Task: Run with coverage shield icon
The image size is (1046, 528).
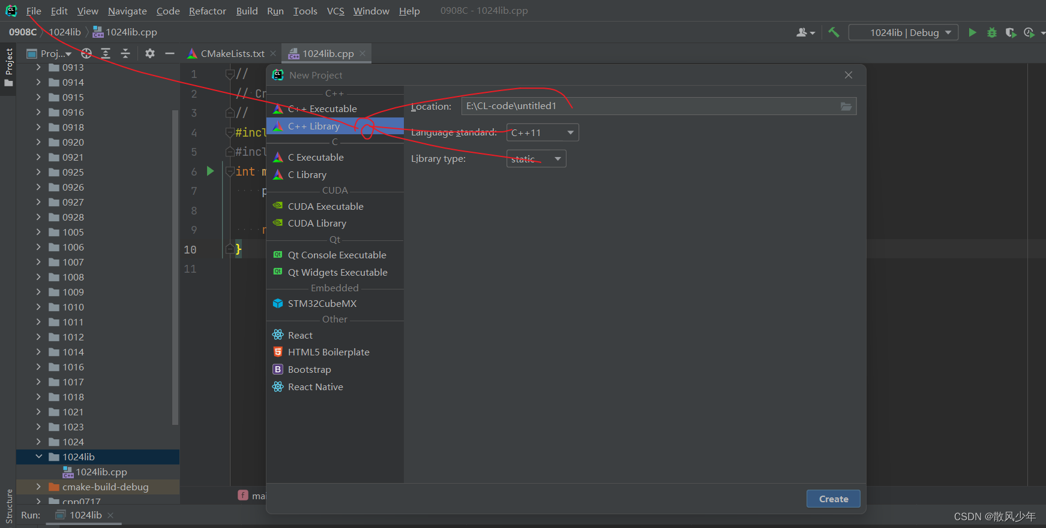Action: pyautogui.click(x=1011, y=32)
